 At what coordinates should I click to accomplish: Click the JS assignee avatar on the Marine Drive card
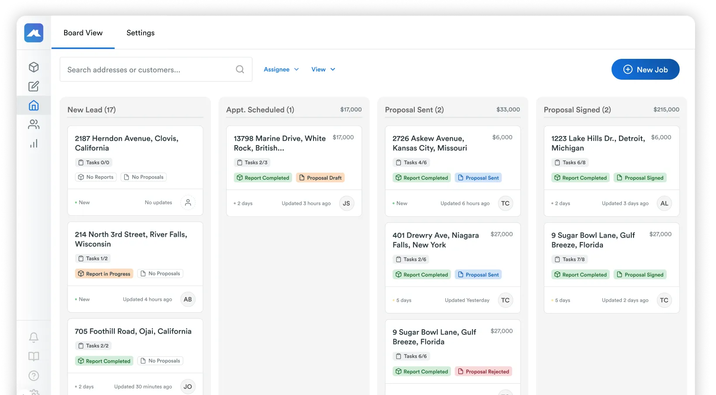(x=346, y=204)
